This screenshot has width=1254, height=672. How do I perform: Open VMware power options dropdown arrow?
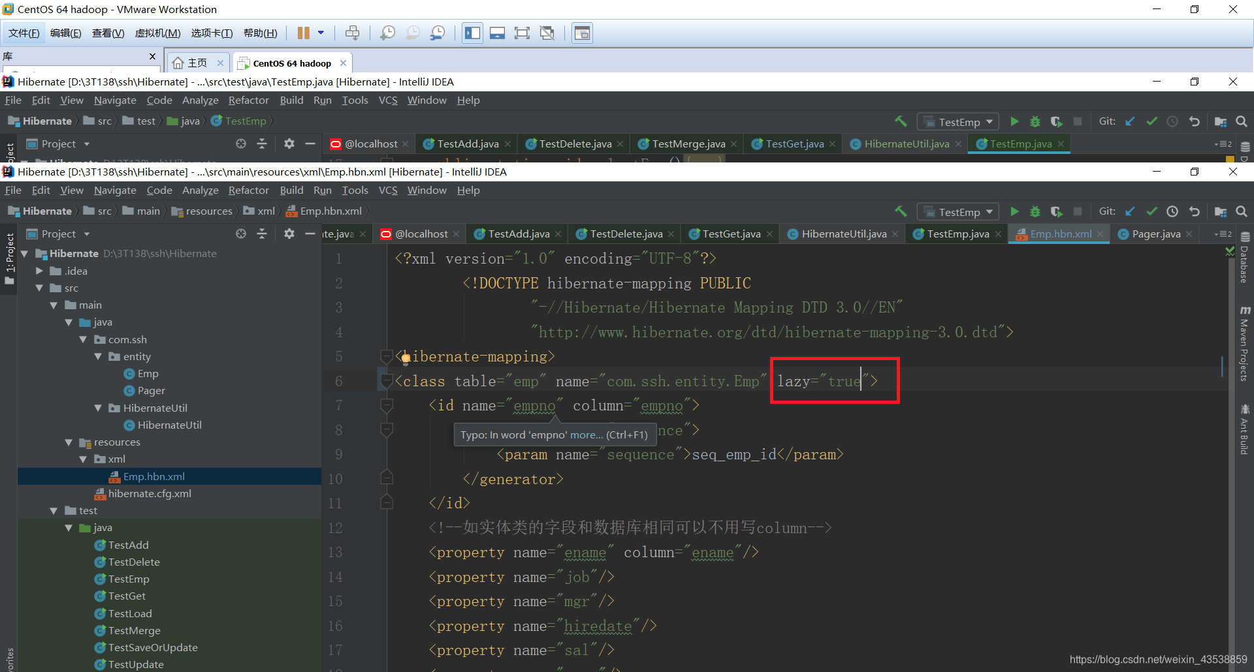point(321,33)
